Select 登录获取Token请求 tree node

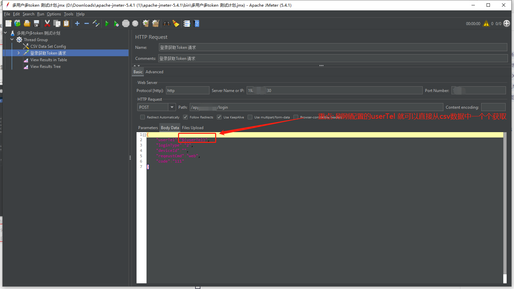[x=48, y=53]
